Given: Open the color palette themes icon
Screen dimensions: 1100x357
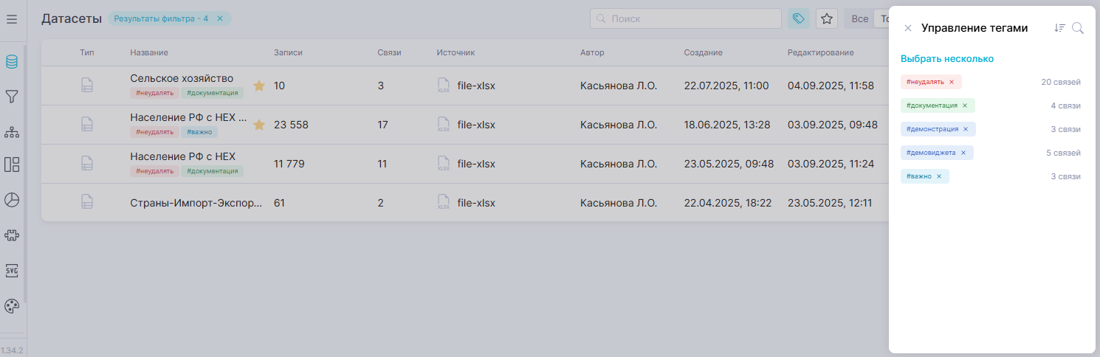Looking at the screenshot, I should 12,306.
